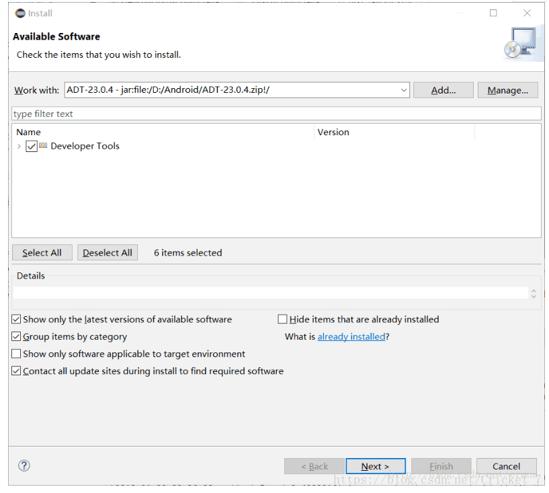Click the Install window title text
The width and height of the screenshot is (549, 493).
[40, 13]
